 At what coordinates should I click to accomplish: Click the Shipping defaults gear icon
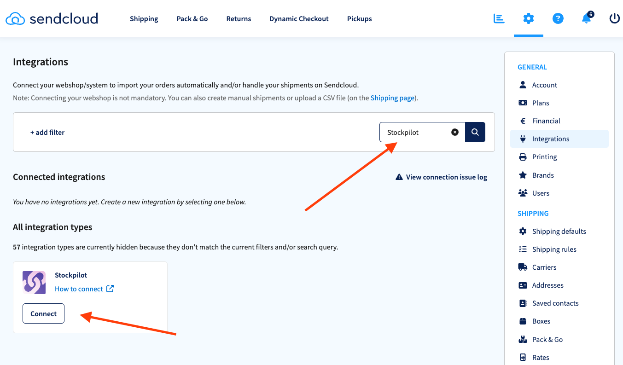pos(523,231)
